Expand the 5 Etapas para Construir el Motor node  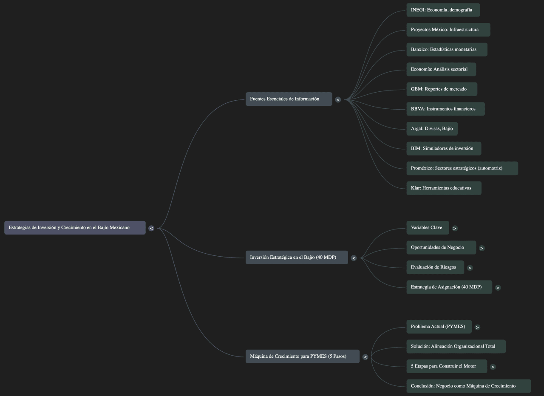pos(493,367)
